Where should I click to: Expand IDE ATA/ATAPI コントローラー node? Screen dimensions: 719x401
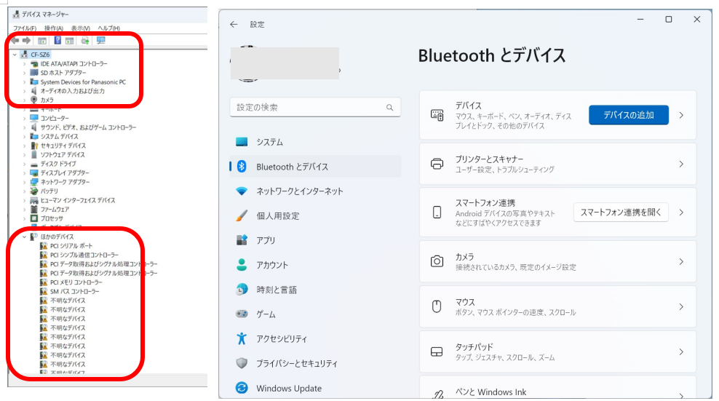[24, 64]
